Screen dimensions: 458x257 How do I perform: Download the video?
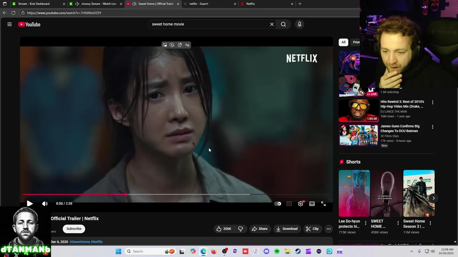[287, 229]
